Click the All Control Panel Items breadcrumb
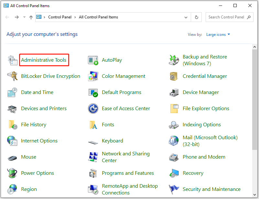The image size is (259, 199). [x=98, y=17]
